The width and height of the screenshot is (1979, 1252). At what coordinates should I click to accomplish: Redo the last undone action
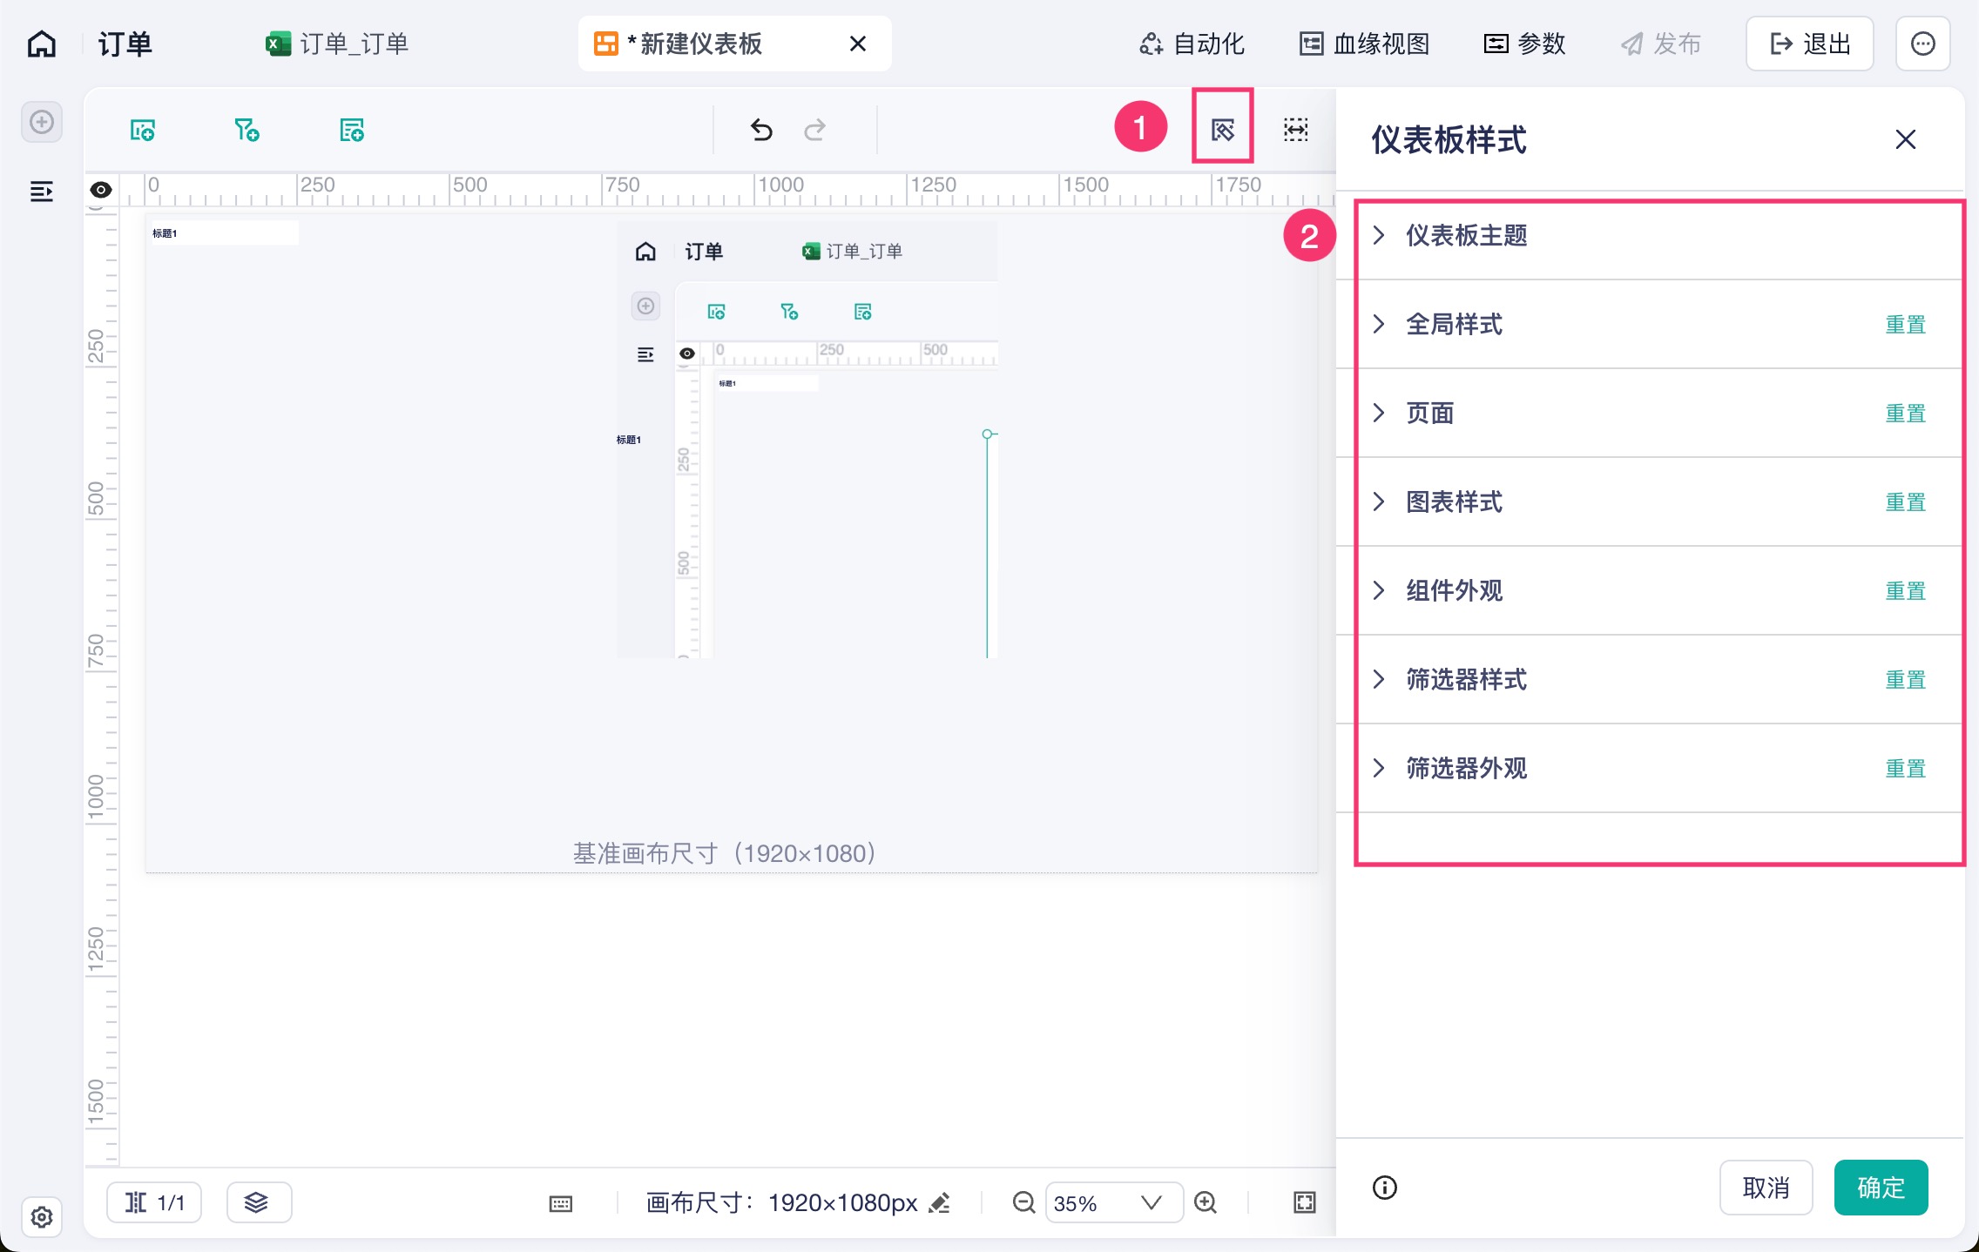[x=814, y=131]
